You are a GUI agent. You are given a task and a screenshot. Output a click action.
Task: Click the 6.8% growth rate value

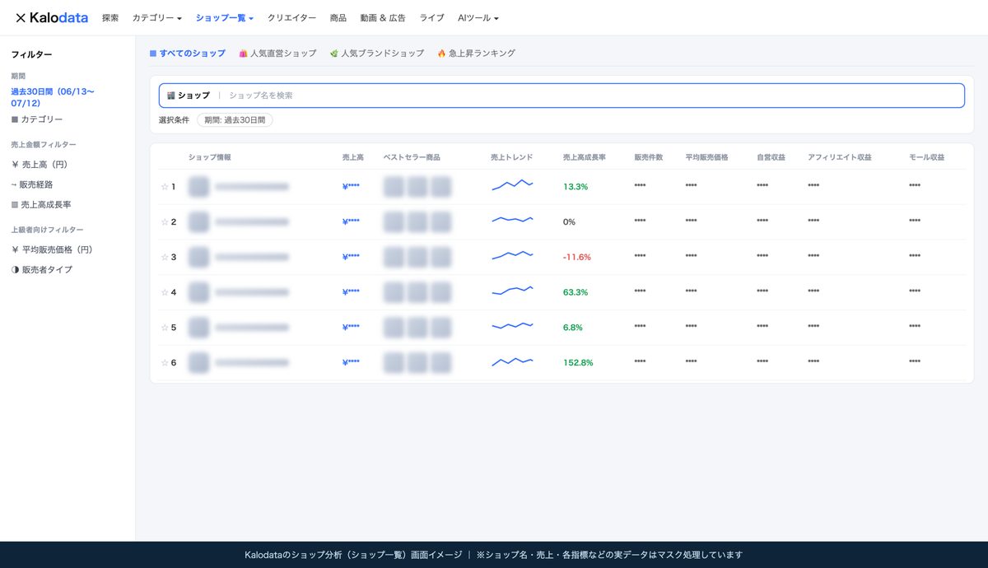coord(573,328)
